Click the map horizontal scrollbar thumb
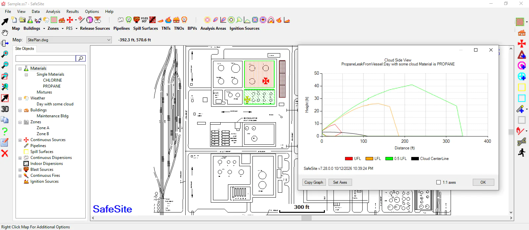529x230 pixels. [x=307, y=218]
